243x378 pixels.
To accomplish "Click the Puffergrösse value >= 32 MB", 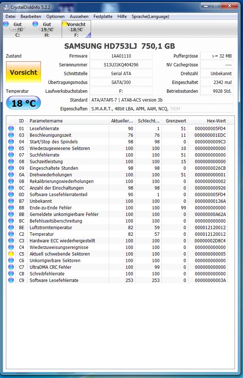I will point(217,56).
